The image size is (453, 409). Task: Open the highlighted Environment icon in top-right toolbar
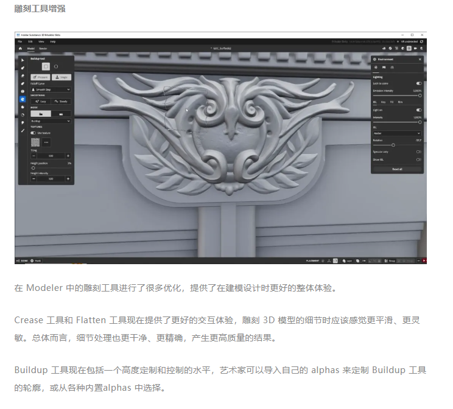pyautogui.click(x=409, y=48)
